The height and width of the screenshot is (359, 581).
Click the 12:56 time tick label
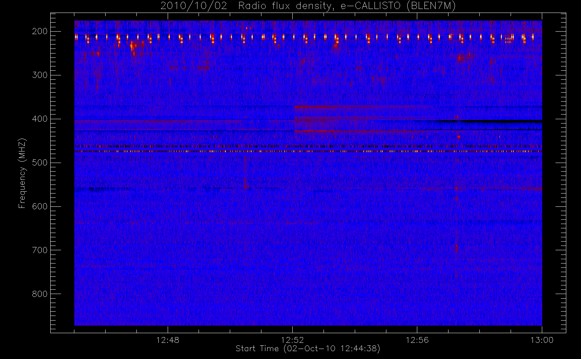(417, 340)
